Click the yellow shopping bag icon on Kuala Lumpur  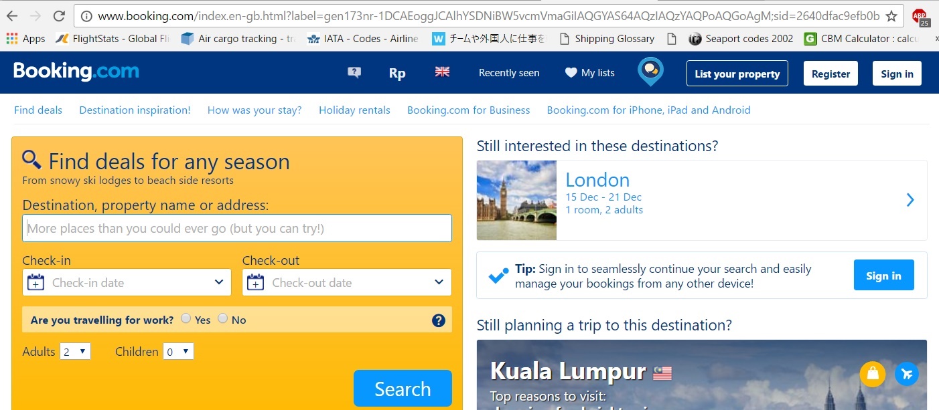872,375
